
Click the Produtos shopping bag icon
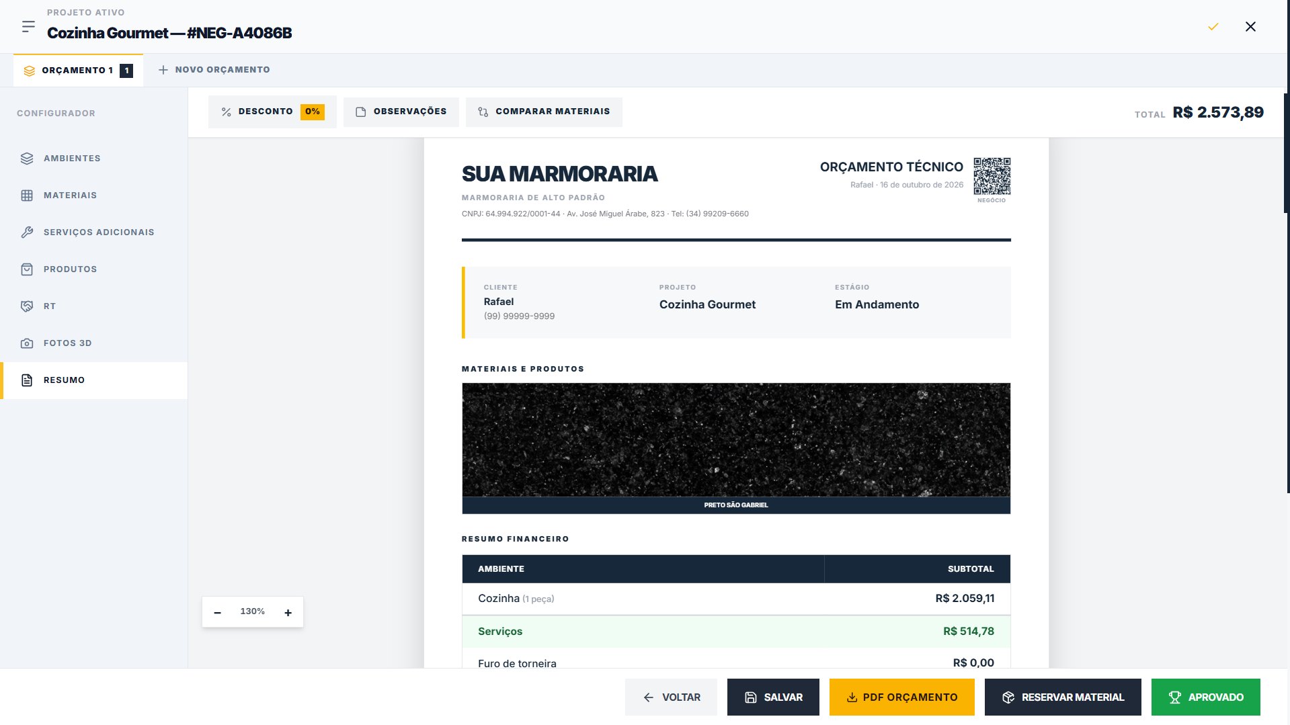(27, 269)
